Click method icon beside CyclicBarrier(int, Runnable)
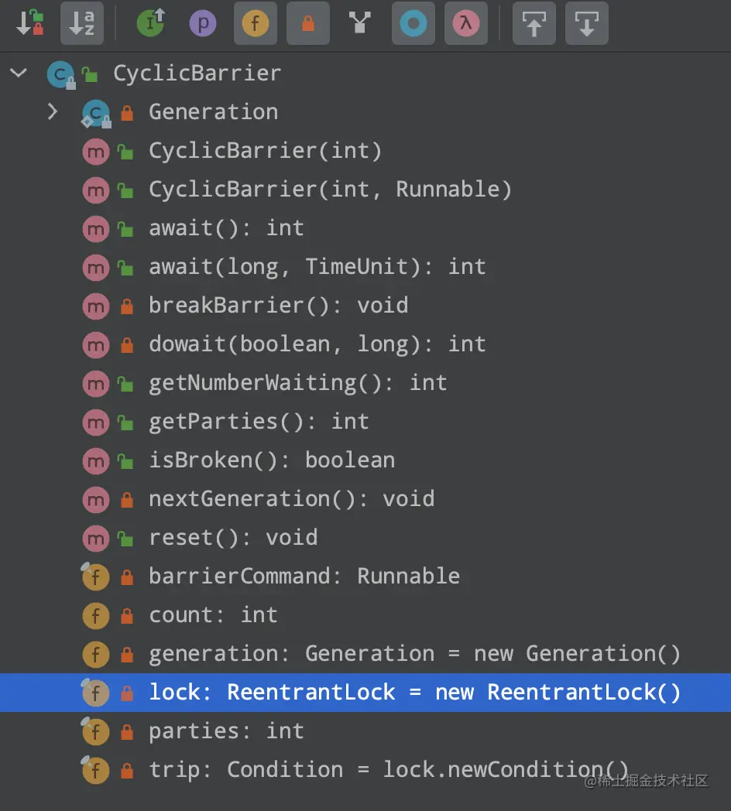 96,191
